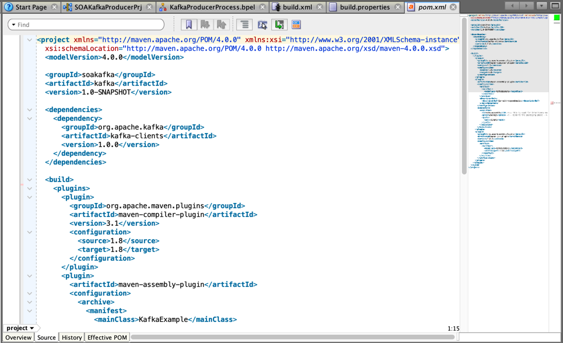The width and height of the screenshot is (563, 343).
Task: Collapse the first configuration fold
Action: [x=30, y=232]
